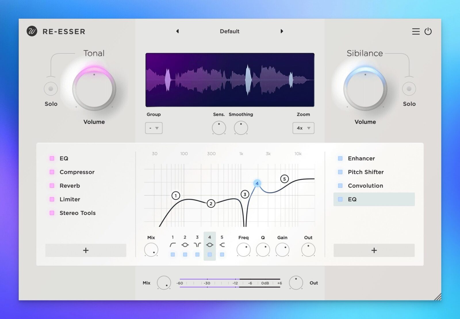
Task: Go to the previous preset with the left arrow
Action: [x=177, y=31]
